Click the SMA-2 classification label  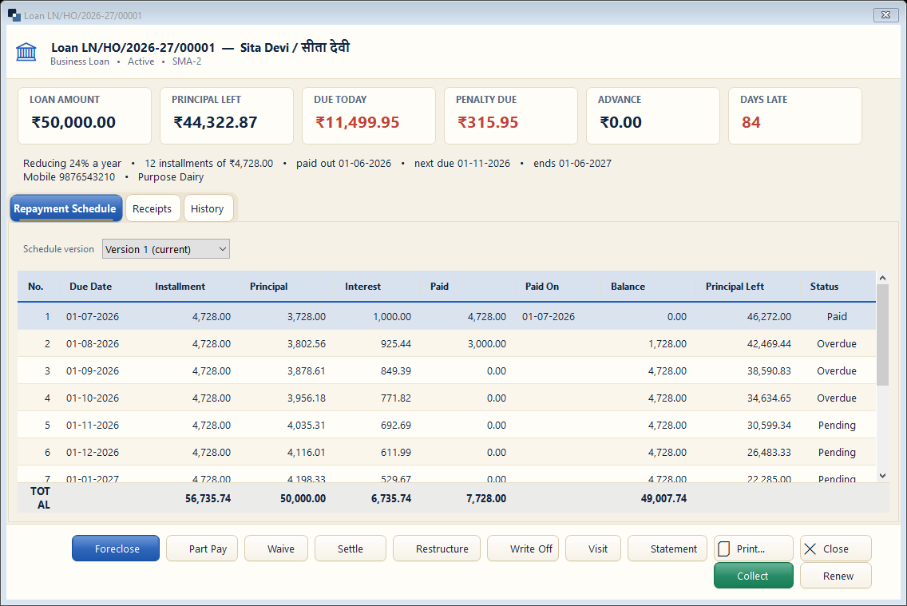[x=187, y=61]
